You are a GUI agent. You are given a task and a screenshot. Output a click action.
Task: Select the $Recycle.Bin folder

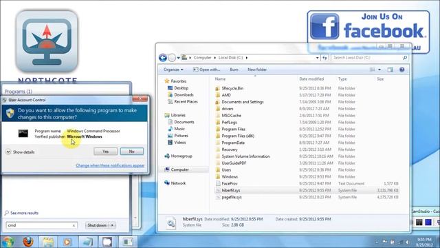(229, 88)
